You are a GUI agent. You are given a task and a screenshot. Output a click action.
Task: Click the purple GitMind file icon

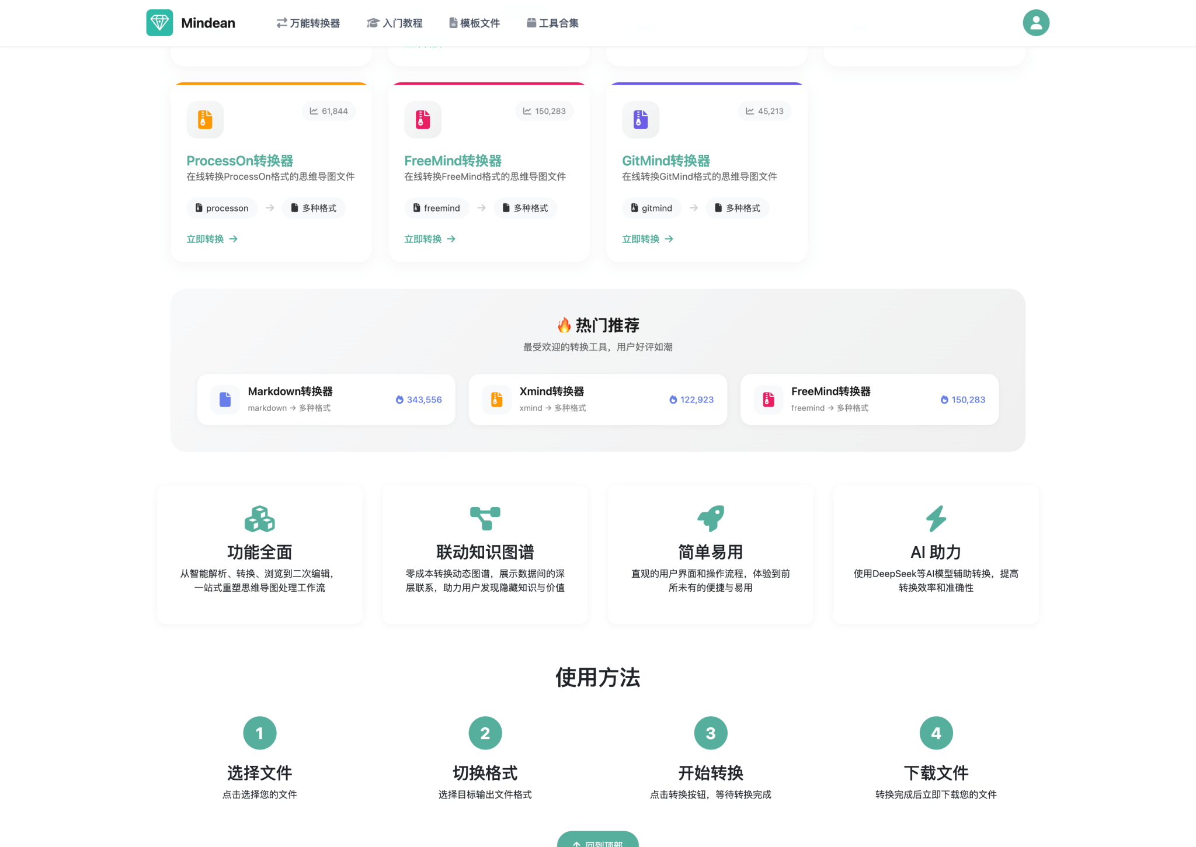(x=641, y=120)
